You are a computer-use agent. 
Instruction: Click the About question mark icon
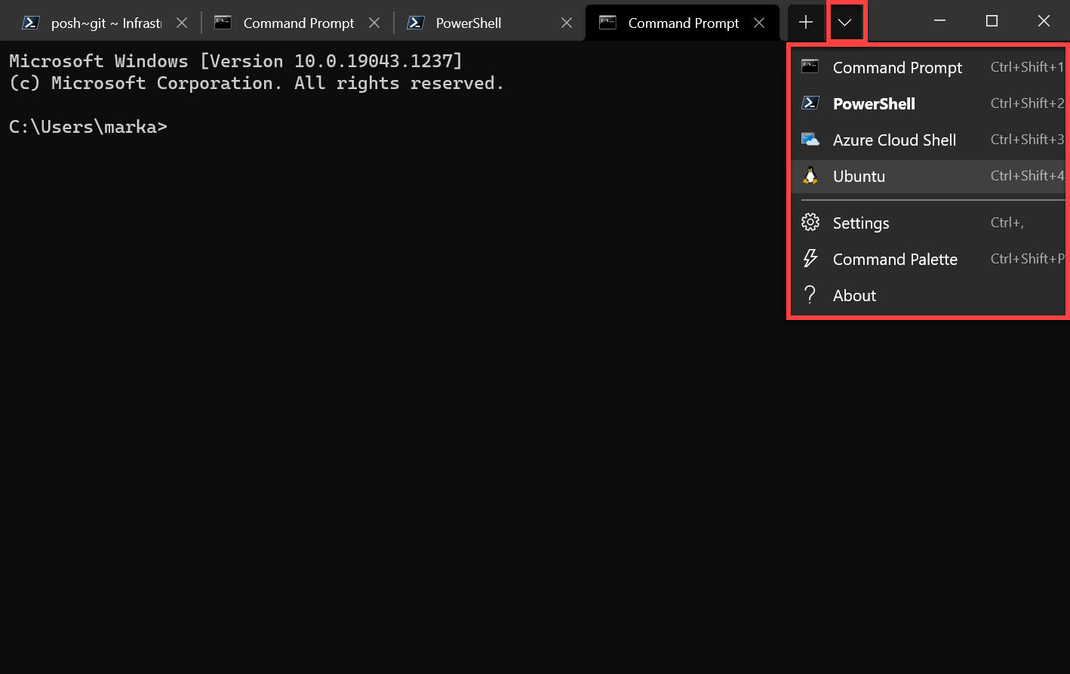pyautogui.click(x=810, y=294)
